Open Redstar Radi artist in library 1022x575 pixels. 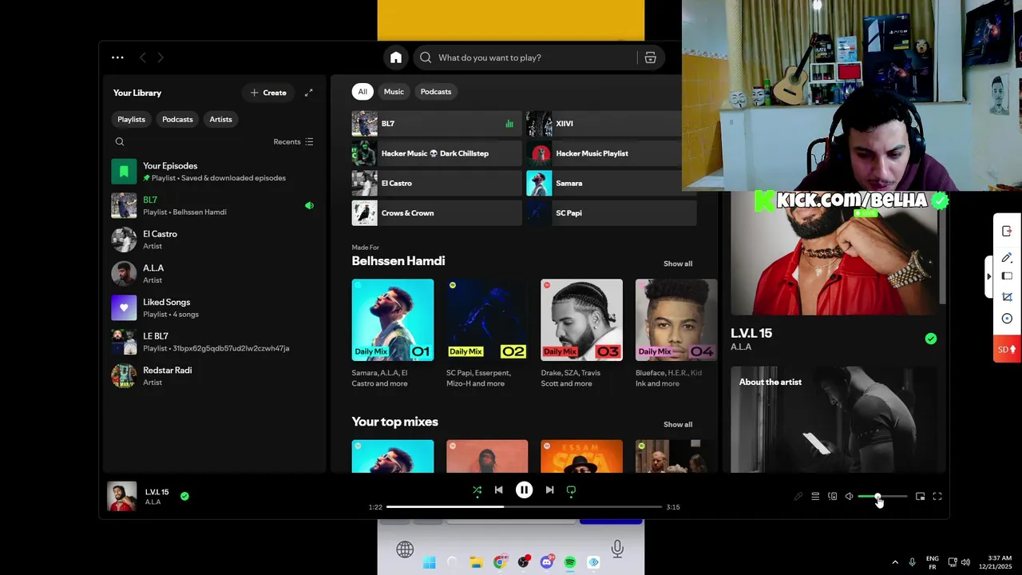tap(214, 375)
